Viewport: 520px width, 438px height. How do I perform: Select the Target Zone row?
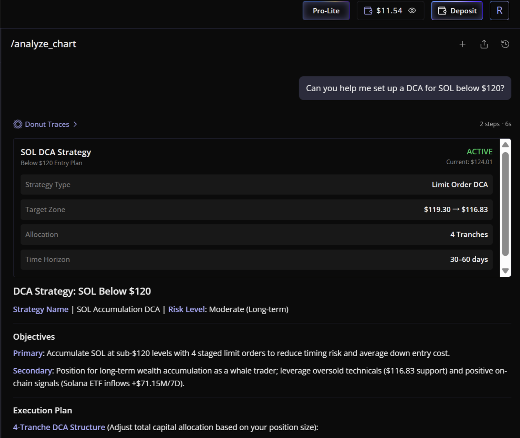tap(256, 210)
